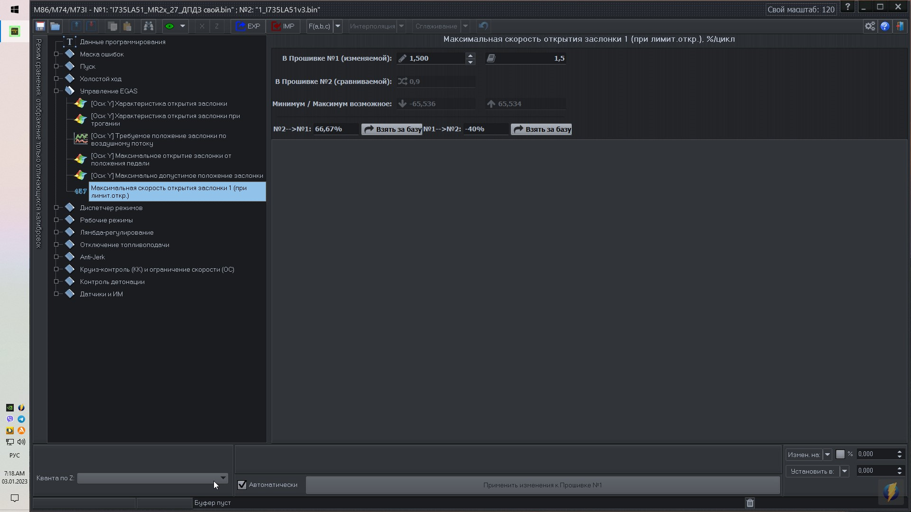Toggle the percent checkbox near Измен. на

click(x=840, y=454)
